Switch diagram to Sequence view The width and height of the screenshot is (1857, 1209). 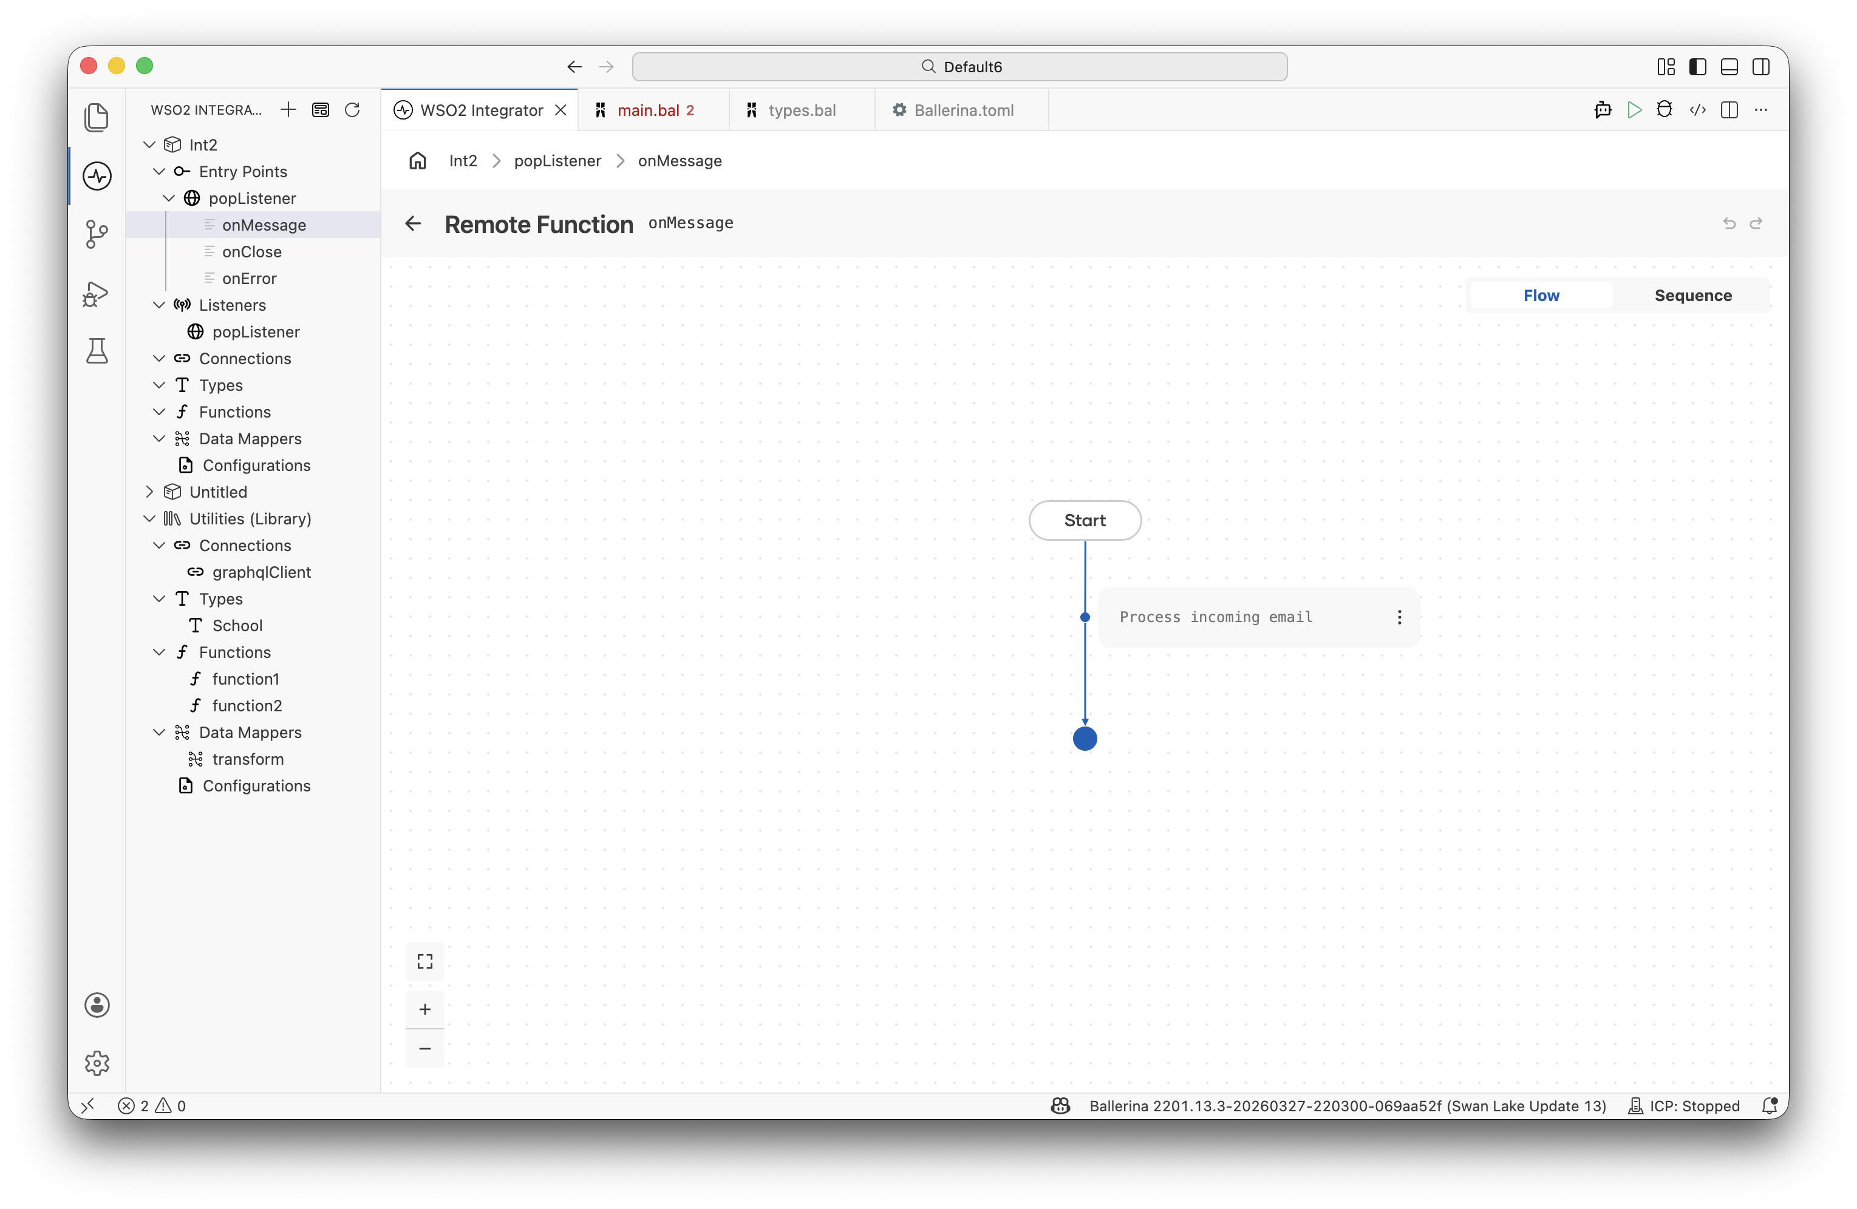tap(1692, 296)
